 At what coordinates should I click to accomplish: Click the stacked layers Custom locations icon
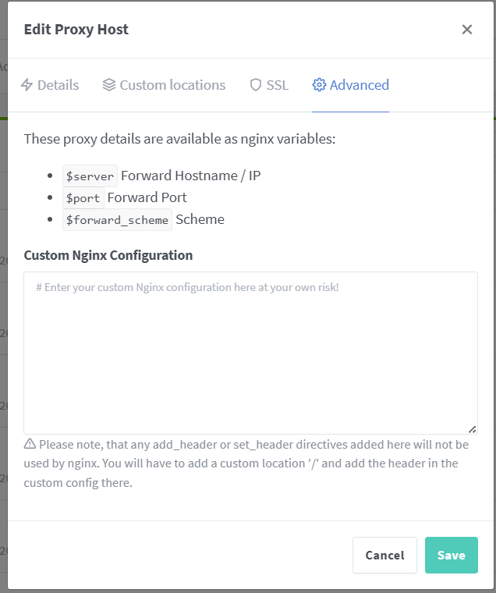click(109, 85)
